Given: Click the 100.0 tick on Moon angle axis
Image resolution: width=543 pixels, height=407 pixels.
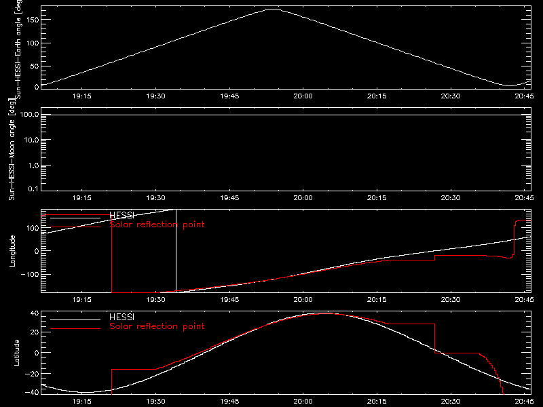Looking at the screenshot, I should (x=30, y=115).
